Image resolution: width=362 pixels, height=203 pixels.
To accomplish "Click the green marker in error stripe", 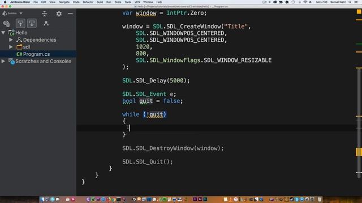I will tap(359, 44).
